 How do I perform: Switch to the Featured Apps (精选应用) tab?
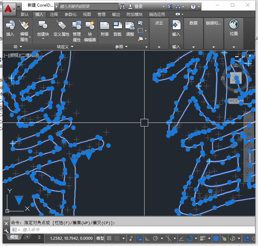(x=157, y=15)
